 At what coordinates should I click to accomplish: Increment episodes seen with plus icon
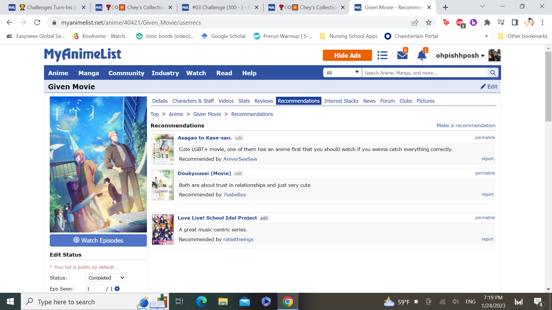[x=117, y=289]
